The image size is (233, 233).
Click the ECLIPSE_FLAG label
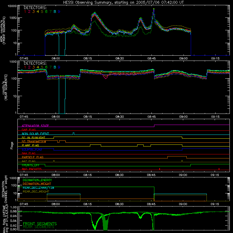tap(32, 149)
